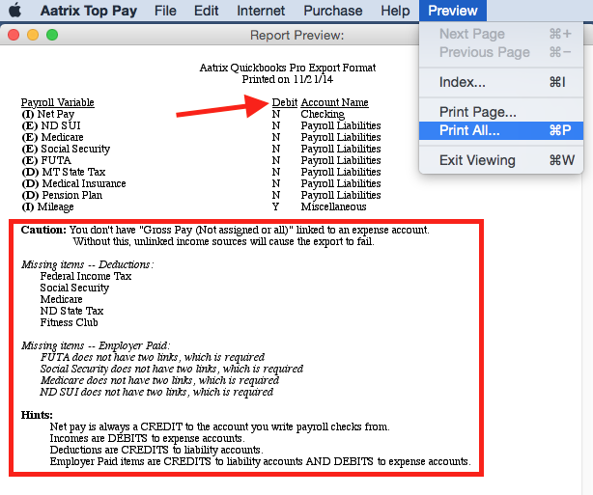
Task: Close the open Preview menu
Action: coord(453,11)
